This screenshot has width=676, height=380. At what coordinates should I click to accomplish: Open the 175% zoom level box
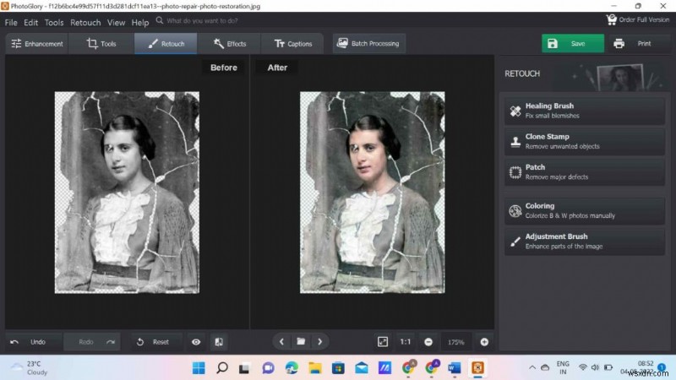point(456,342)
